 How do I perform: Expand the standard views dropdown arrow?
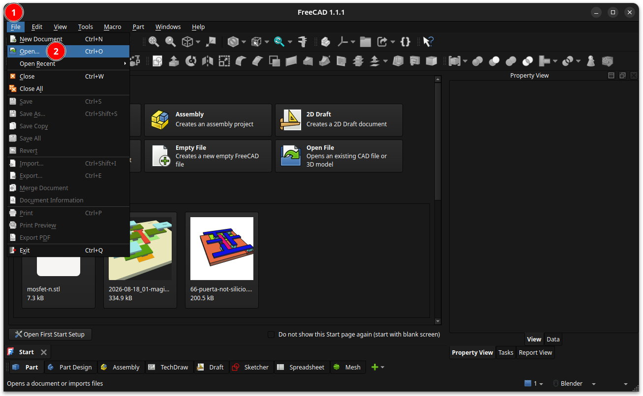[x=198, y=42]
